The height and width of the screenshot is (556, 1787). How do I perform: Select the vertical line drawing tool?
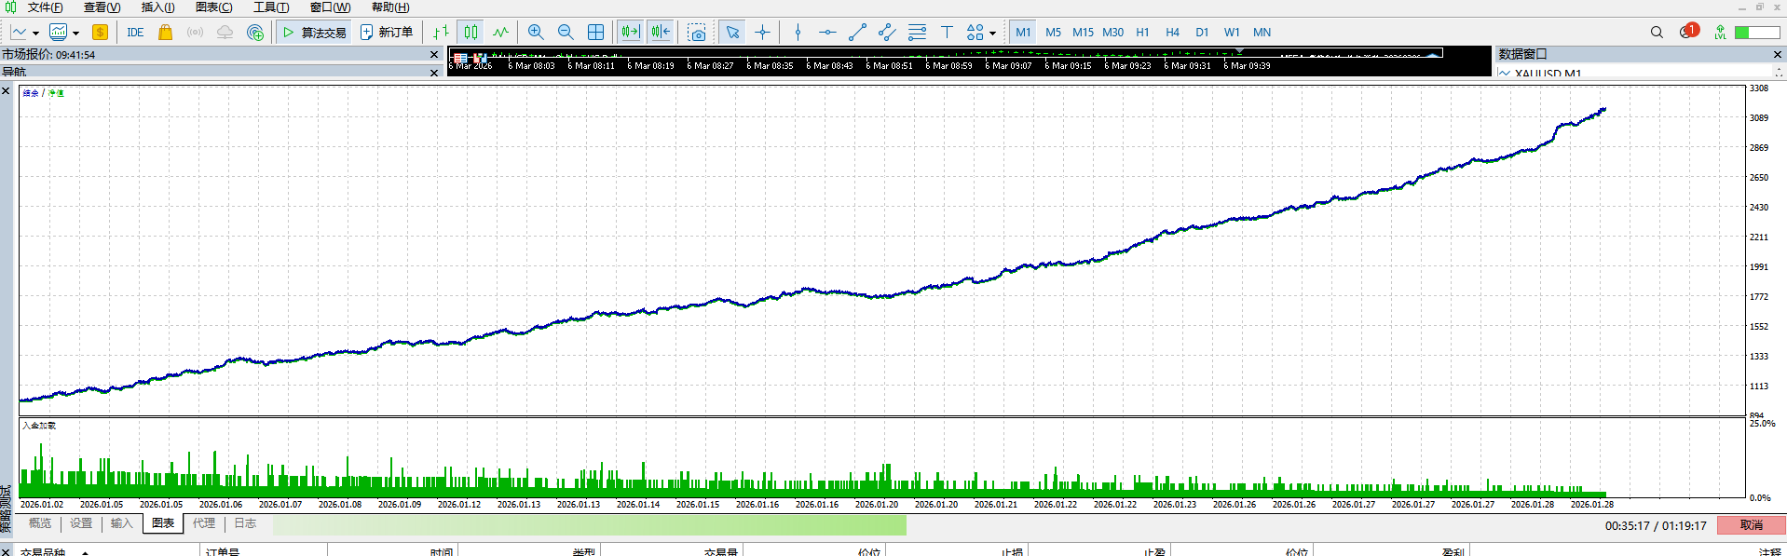click(x=798, y=33)
